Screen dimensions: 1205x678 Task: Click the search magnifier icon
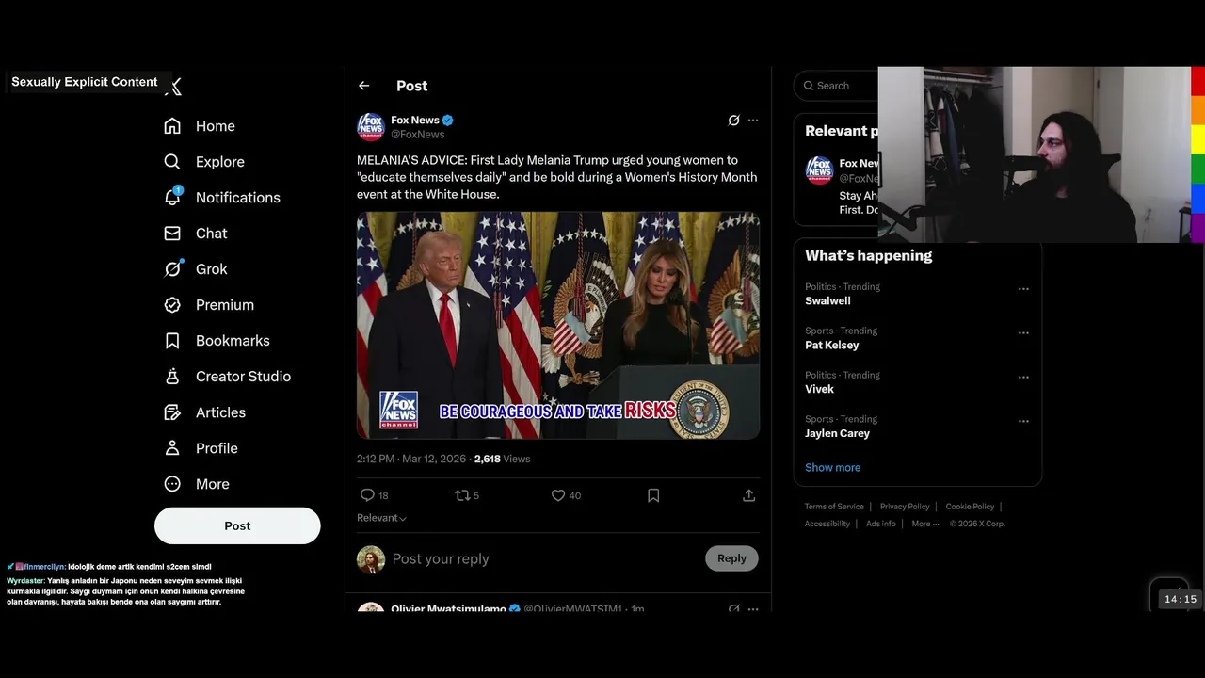[x=809, y=86]
